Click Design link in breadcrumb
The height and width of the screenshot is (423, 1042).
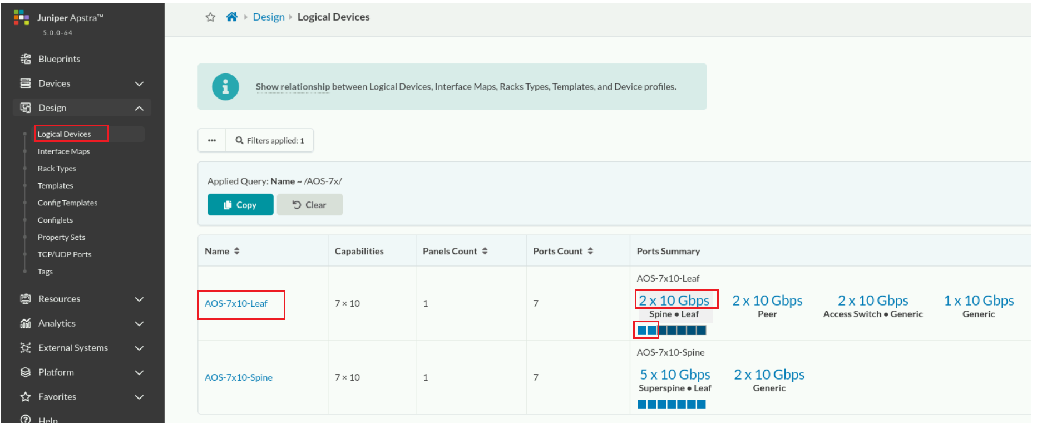click(269, 17)
